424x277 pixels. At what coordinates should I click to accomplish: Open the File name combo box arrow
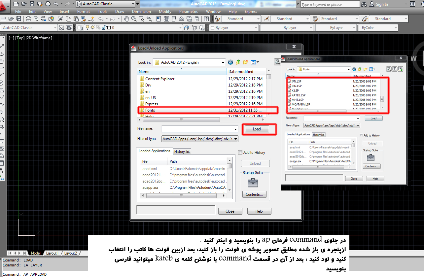pyautogui.click(x=235, y=129)
